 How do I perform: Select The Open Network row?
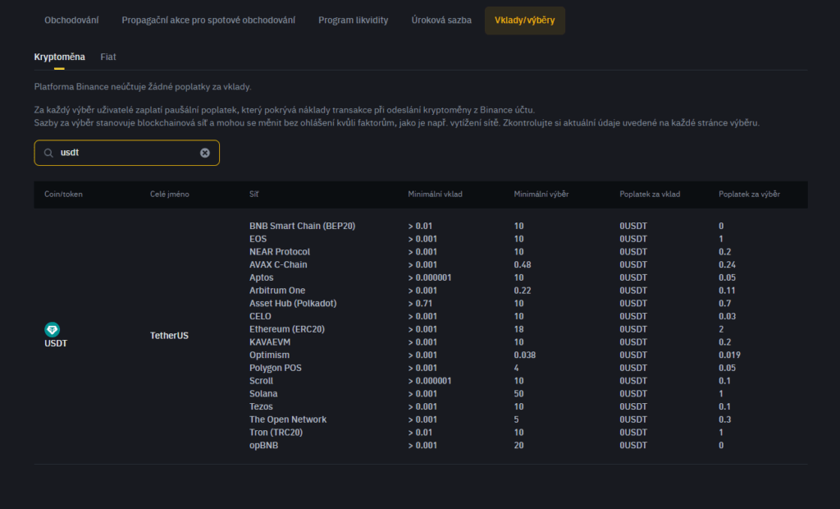point(288,420)
